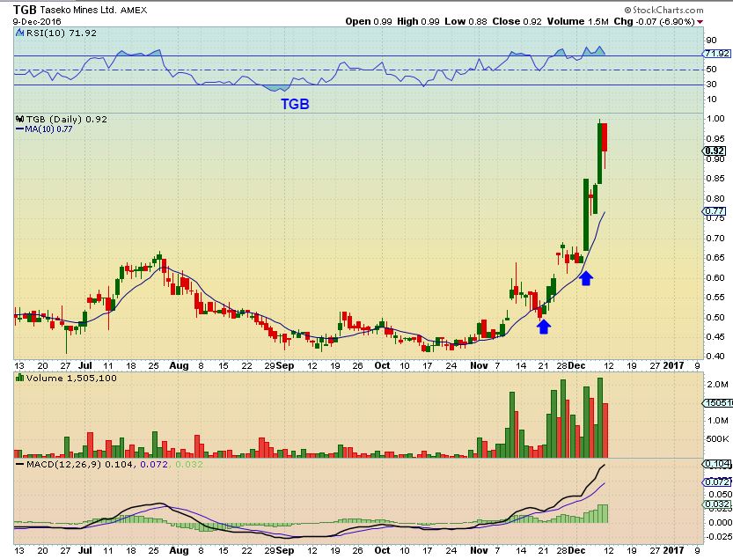Click the candlestick icon beside TGB (Daily)
The image size is (733, 559).
pyautogui.click(x=19, y=119)
